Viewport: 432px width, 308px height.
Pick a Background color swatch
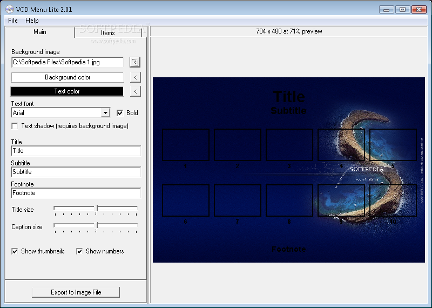(67, 77)
